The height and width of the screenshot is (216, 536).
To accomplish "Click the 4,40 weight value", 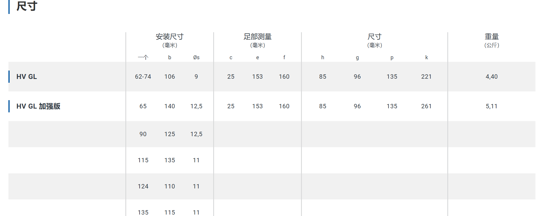I will 492,77.
